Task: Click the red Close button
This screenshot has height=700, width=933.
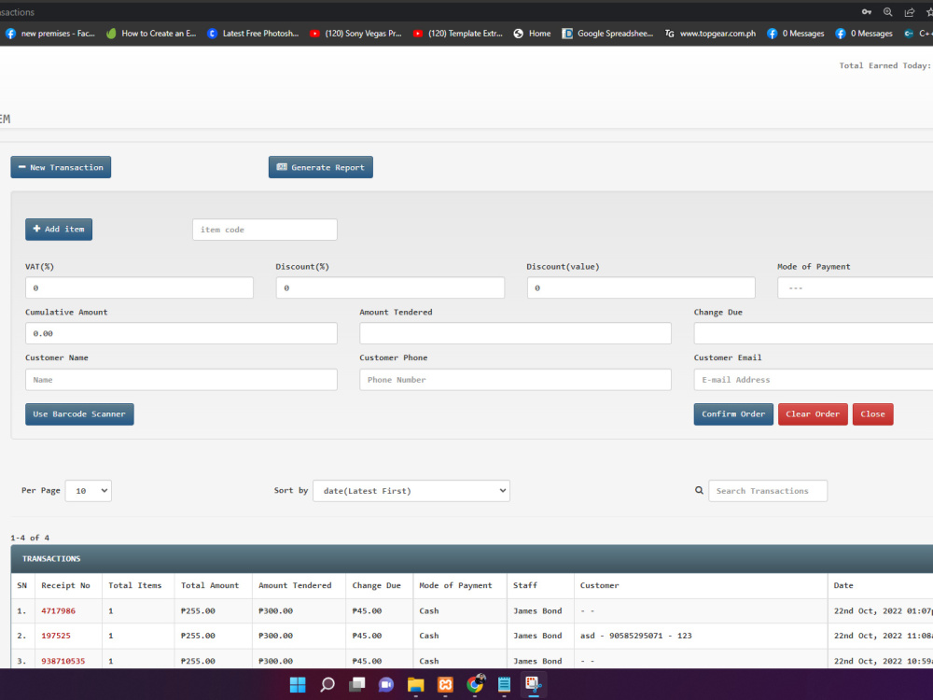Action: click(873, 414)
